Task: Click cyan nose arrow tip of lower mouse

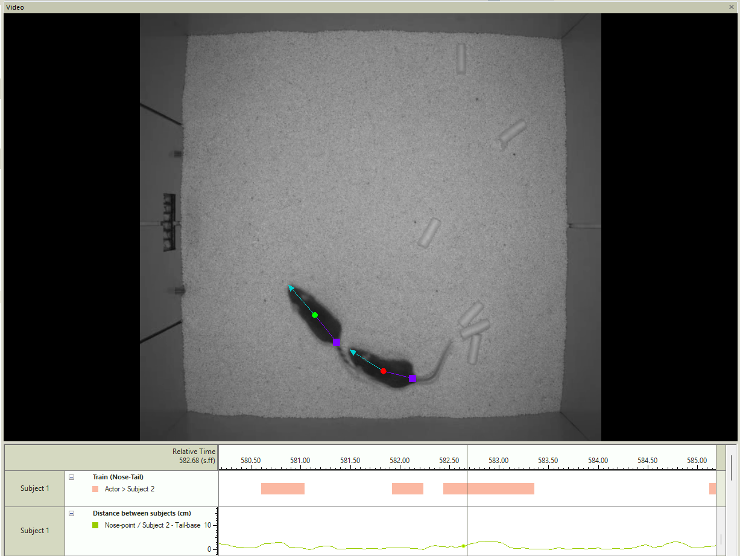Action: 352,351
